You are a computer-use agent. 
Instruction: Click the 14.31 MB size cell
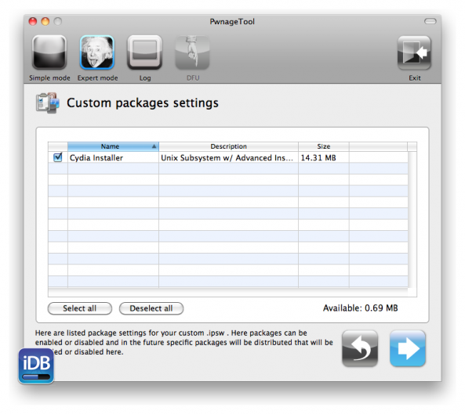click(x=318, y=158)
